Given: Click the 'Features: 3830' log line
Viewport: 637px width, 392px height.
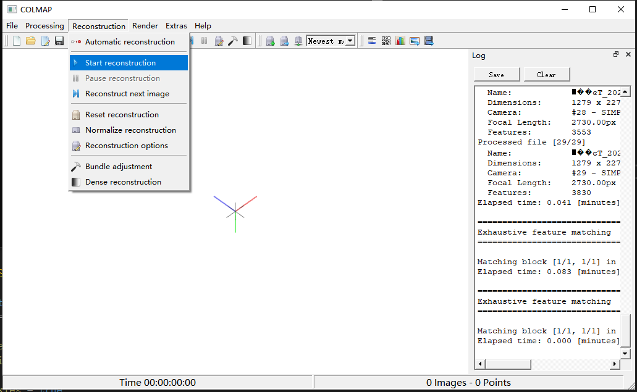Looking at the screenshot, I should click(x=539, y=193).
